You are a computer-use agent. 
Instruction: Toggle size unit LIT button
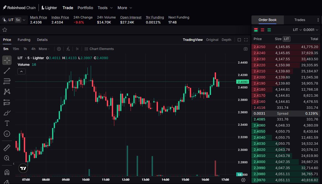(x=287, y=39)
